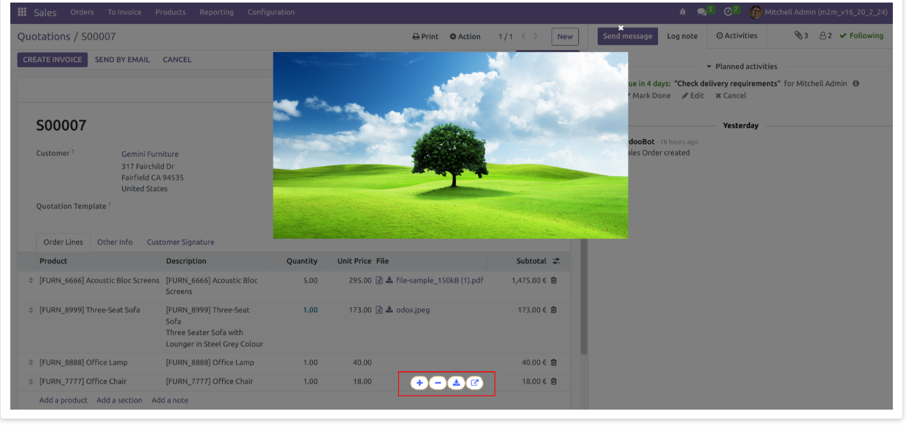This screenshot has height=425, width=907.
Task: Open the conversations icon with badge 5
Action: coord(702,12)
